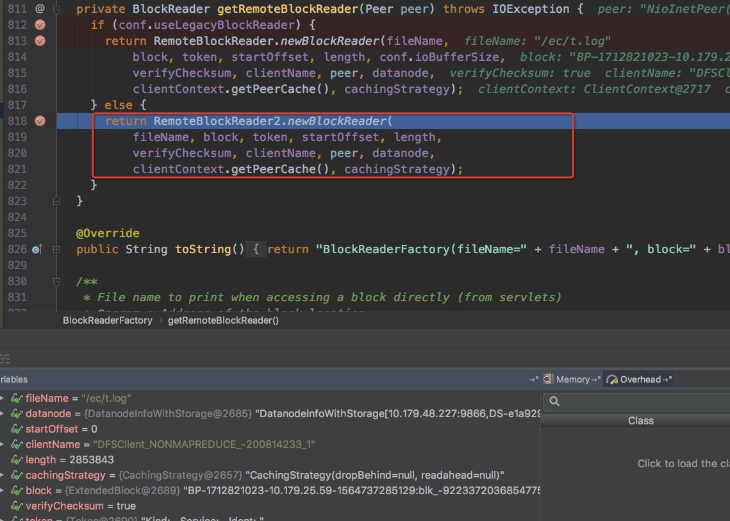Screen dimensions: 730x521
Task: Click the glasses icon beside length
Action: click(17, 459)
